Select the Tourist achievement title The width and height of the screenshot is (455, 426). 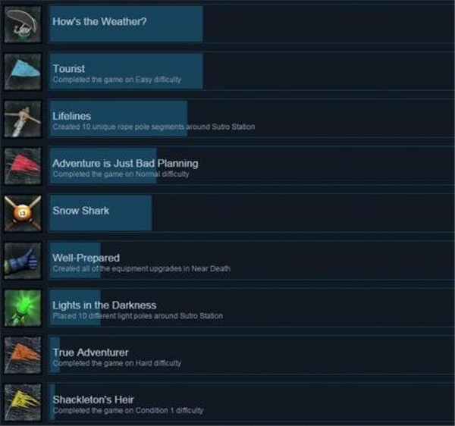pos(68,69)
